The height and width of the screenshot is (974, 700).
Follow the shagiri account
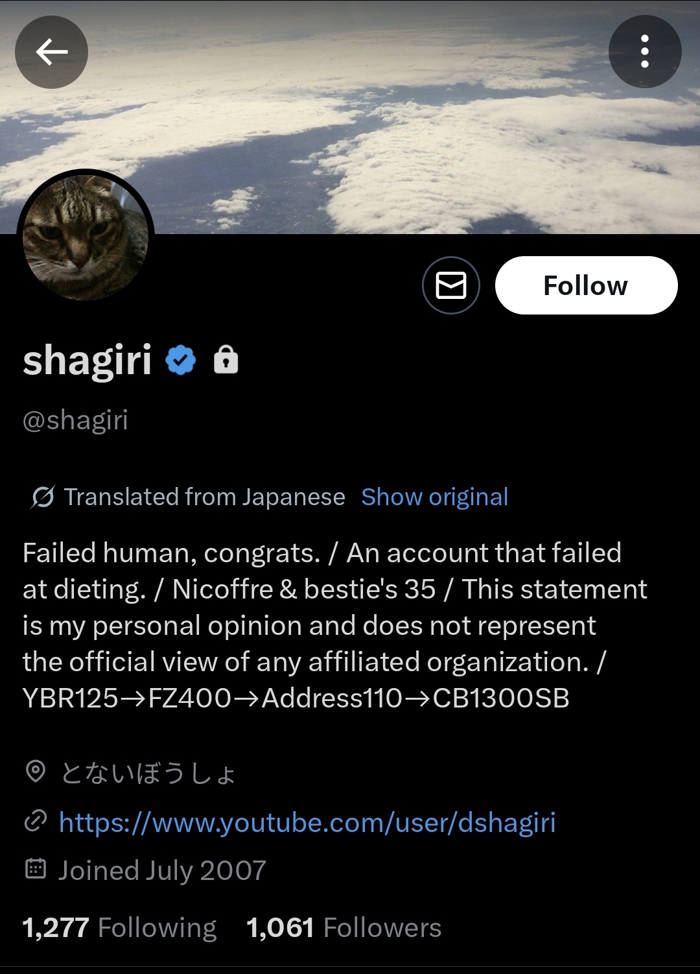pyautogui.click(x=586, y=285)
